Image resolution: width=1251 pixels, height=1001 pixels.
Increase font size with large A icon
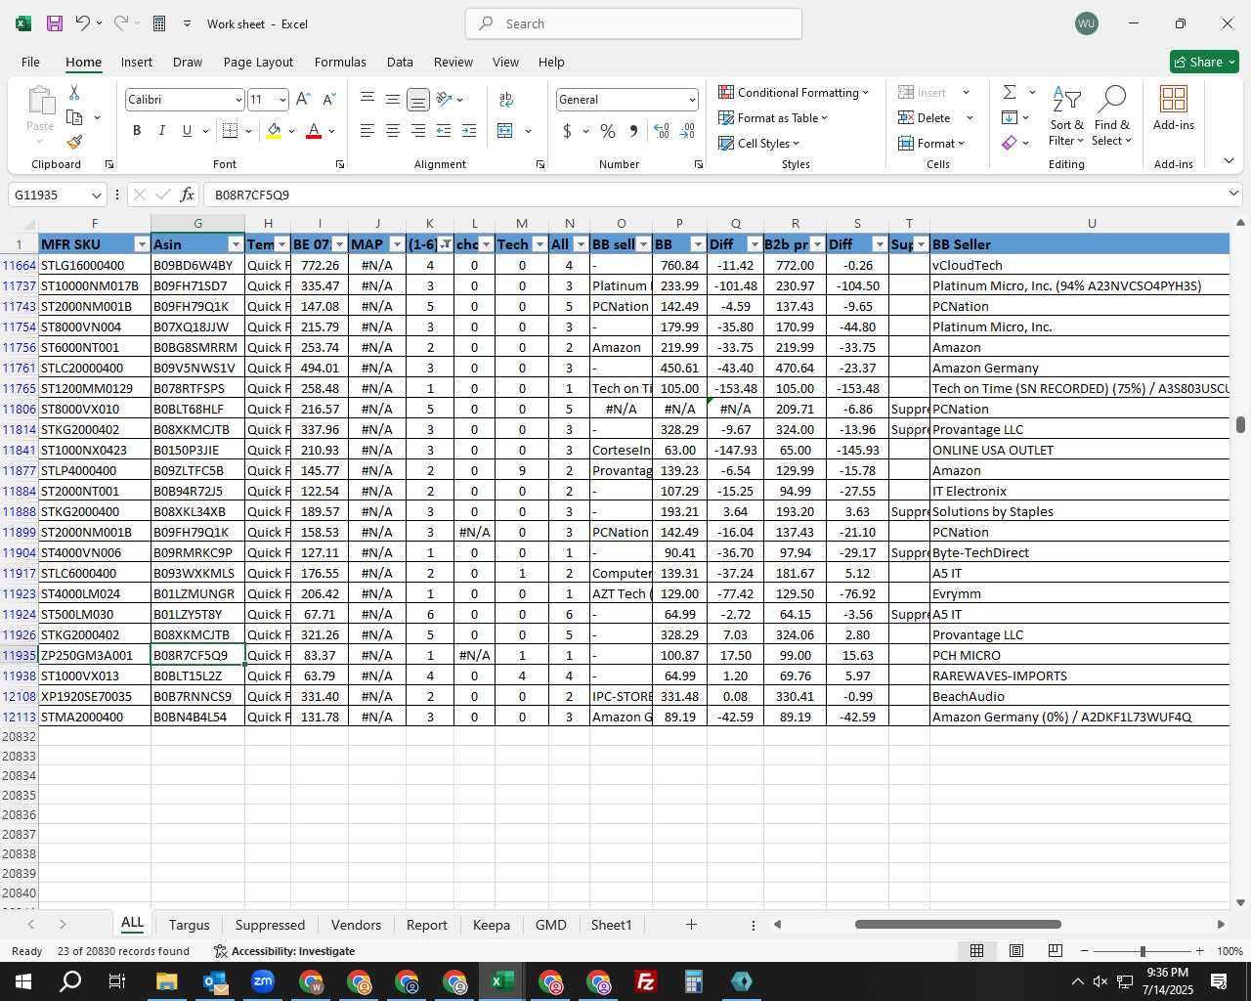coord(303,99)
